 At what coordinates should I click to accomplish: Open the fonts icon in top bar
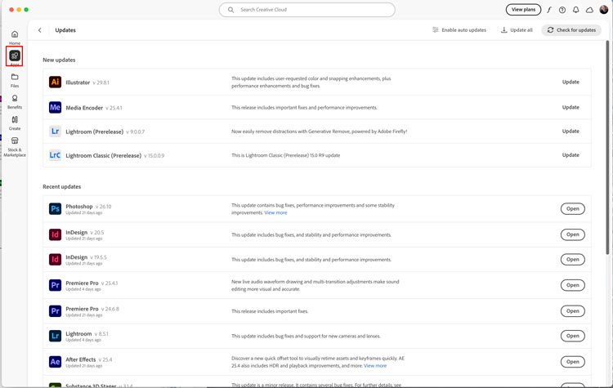click(x=549, y=10)
